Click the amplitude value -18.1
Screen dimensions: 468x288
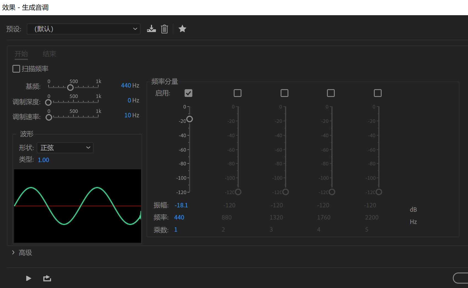click(x=181, y=205)
